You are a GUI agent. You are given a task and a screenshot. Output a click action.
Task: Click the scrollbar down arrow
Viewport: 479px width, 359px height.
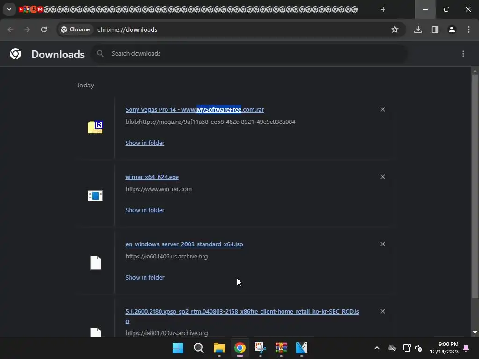coord(475,332)
